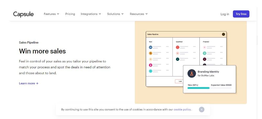Click the teal avatar in New column
The width and height of the screenshot is (262, 119).
150,71
